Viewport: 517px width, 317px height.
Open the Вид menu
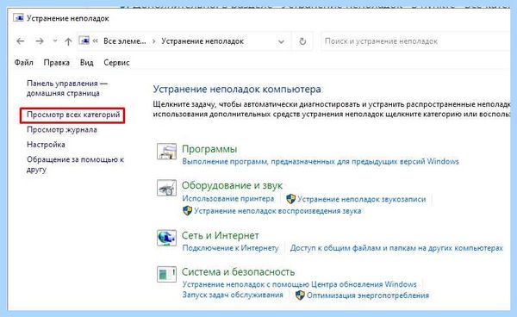tap(87, 62)
